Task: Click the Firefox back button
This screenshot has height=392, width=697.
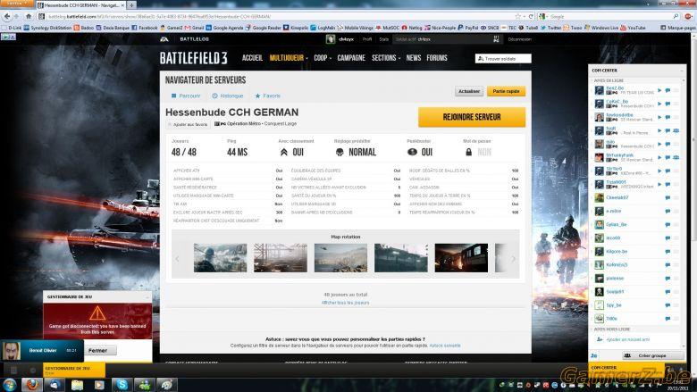Action: coord(6,16)
